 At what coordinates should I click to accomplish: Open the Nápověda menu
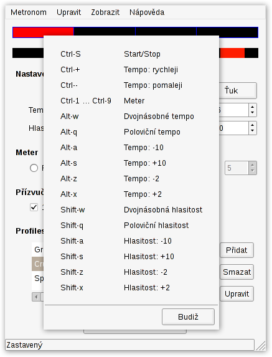click(x=147, y=12)
